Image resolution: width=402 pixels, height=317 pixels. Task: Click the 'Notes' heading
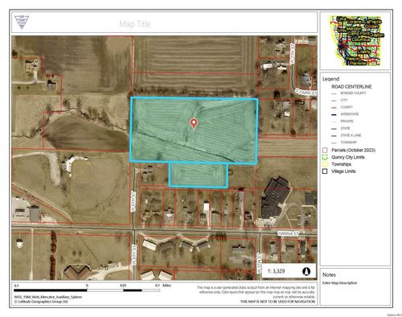329,275
